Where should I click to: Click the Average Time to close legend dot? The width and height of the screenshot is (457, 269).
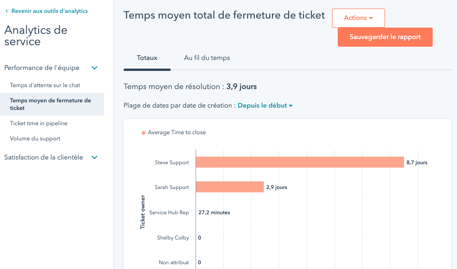144,133
